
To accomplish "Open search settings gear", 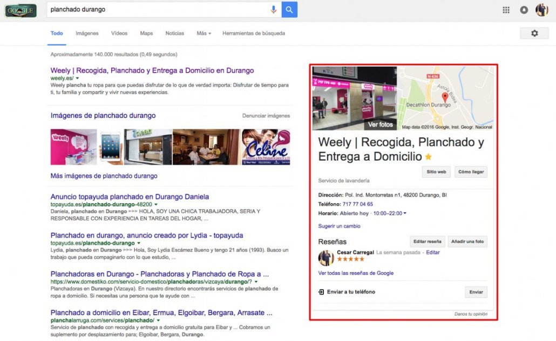I will [x=534, y=33].
